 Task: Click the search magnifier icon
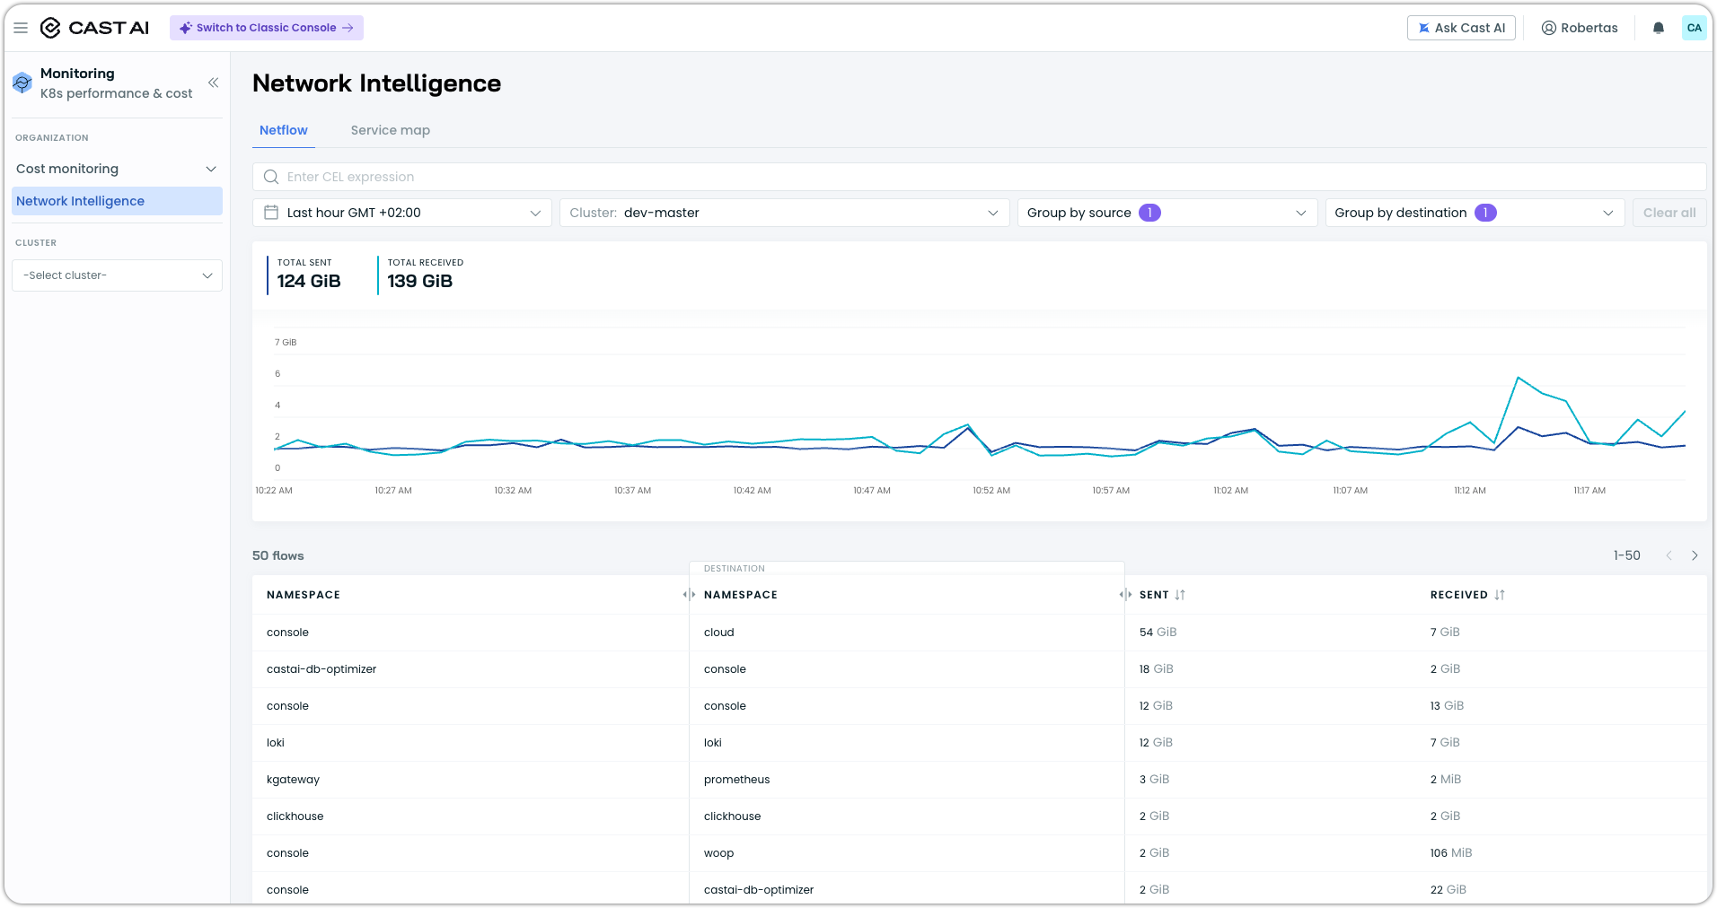click(271, 177)
